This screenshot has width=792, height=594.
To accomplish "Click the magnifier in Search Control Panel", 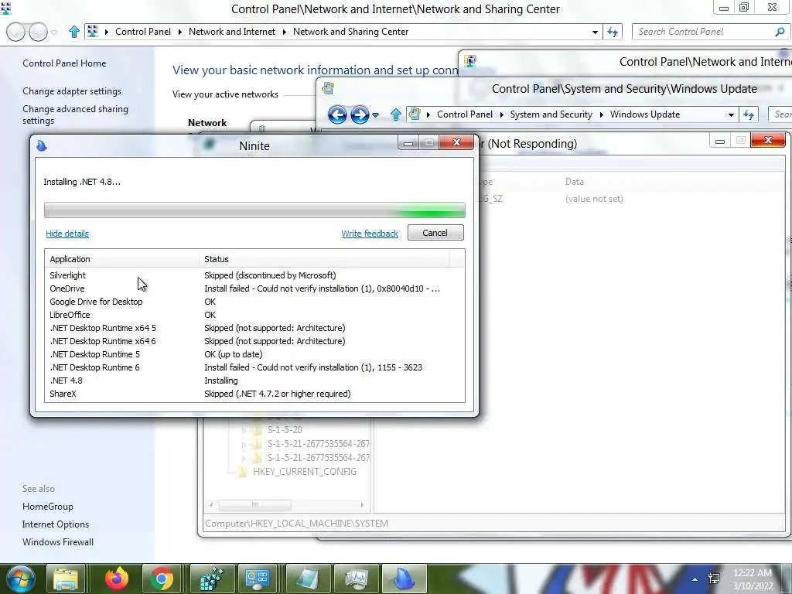I will (x=780, y=32).
